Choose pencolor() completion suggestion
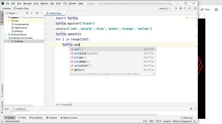The image size is (222, 124). coord(113,65)
